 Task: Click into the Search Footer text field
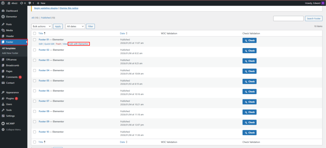288,18
